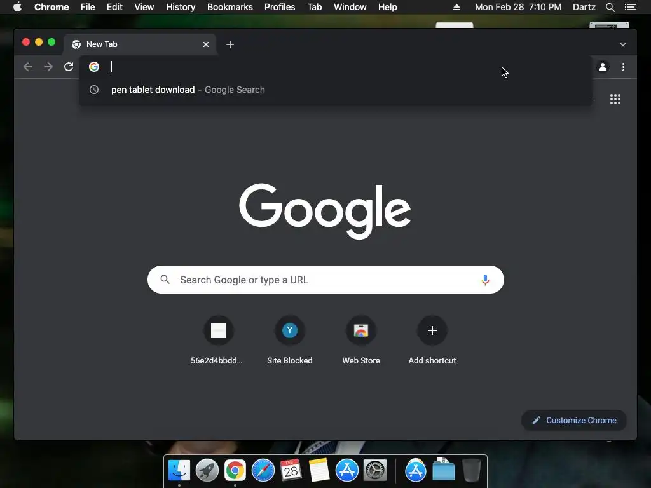Reload the page with the refresh icon
Screen dimensions: 651x488
point(69,67)
